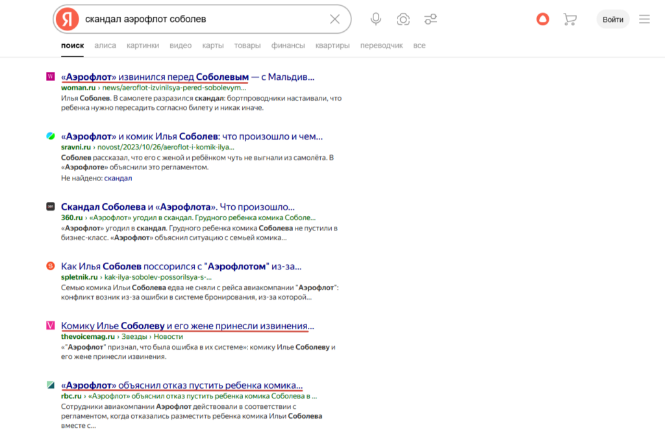Open the rbc.ru URL breadcrumb
The width and height of the screenshot is (665, 431).
(x=189, y=396)
